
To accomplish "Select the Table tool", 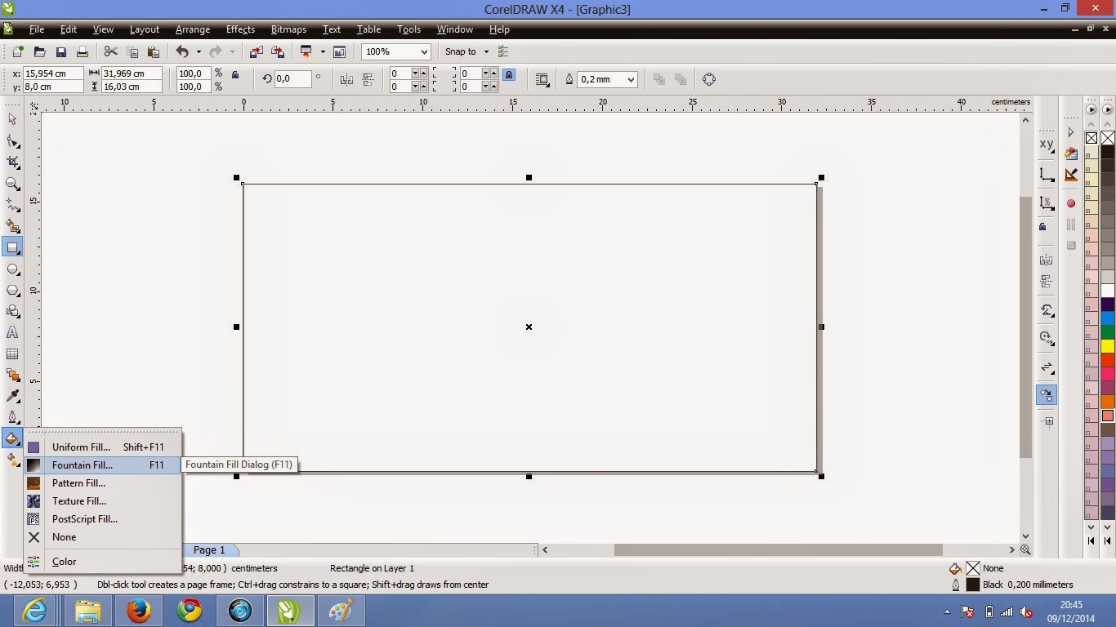I will [12, 354].
